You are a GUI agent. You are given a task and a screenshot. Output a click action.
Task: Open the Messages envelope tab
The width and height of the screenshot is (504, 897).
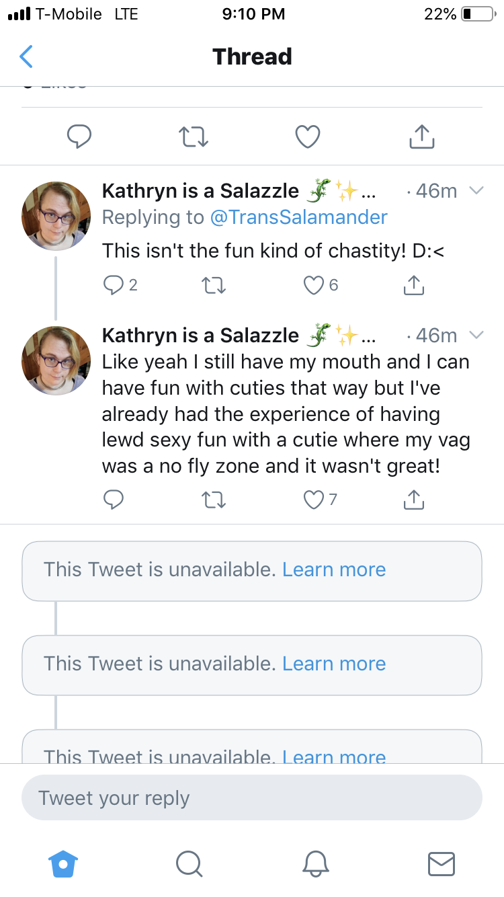point(442,864)
